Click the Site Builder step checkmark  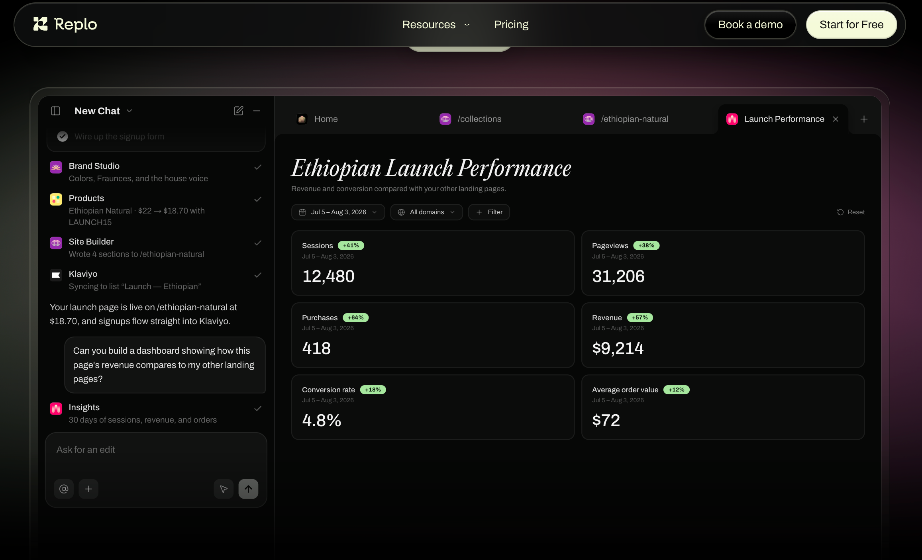(258, 243)
